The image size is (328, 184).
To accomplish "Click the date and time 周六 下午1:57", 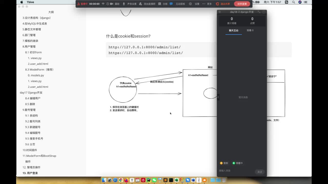I will [x=272, y=2].
